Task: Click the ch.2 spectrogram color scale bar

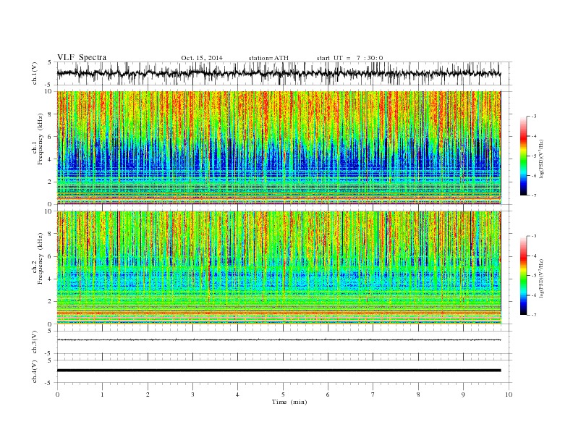Action: click(x=523, y=275)
